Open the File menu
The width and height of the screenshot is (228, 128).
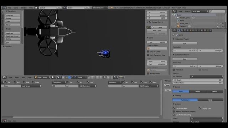click(10, 8)
